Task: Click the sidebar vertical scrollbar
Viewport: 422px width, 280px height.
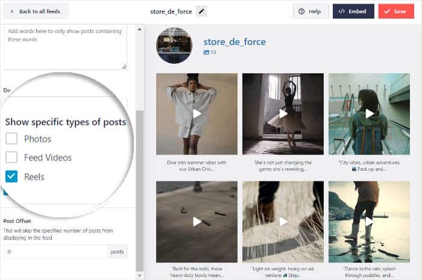Action: click(140, 180)
